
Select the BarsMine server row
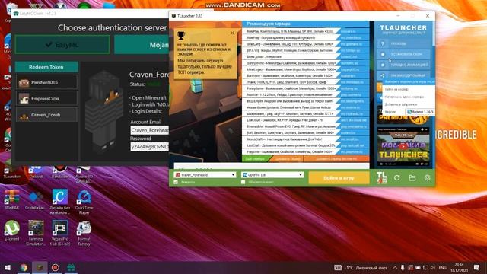pyautogui.click(x=306, y=76)
